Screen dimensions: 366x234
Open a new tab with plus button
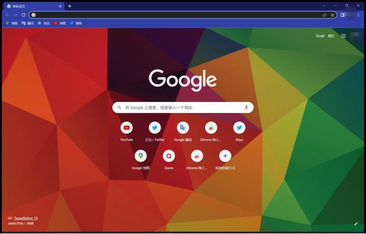69,6
